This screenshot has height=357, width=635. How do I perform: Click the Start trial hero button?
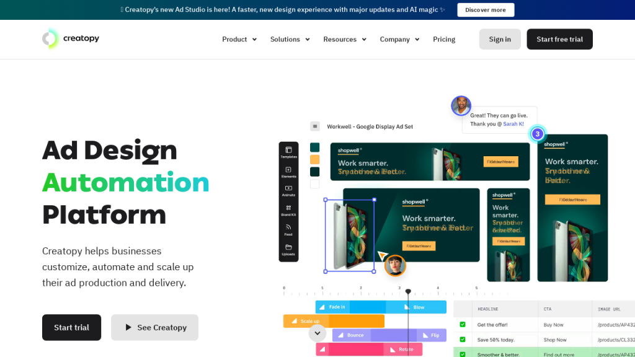click(x=72, y=327)
